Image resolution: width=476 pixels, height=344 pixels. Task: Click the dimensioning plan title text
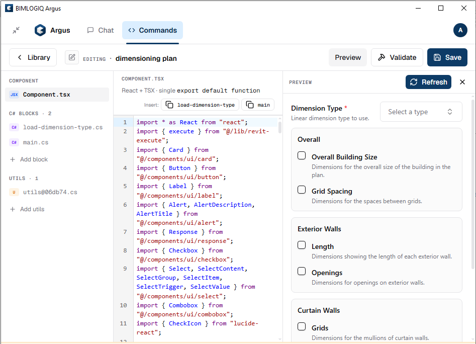coord(146,59)
